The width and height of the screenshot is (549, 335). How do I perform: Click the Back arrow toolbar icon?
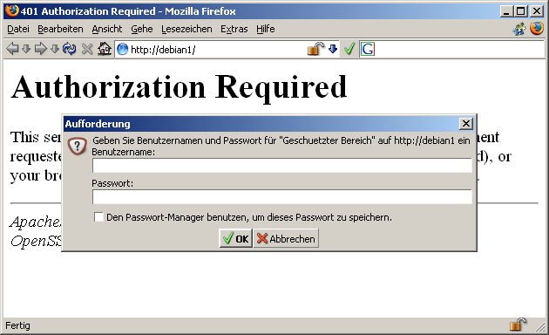(x=12, y=49)
